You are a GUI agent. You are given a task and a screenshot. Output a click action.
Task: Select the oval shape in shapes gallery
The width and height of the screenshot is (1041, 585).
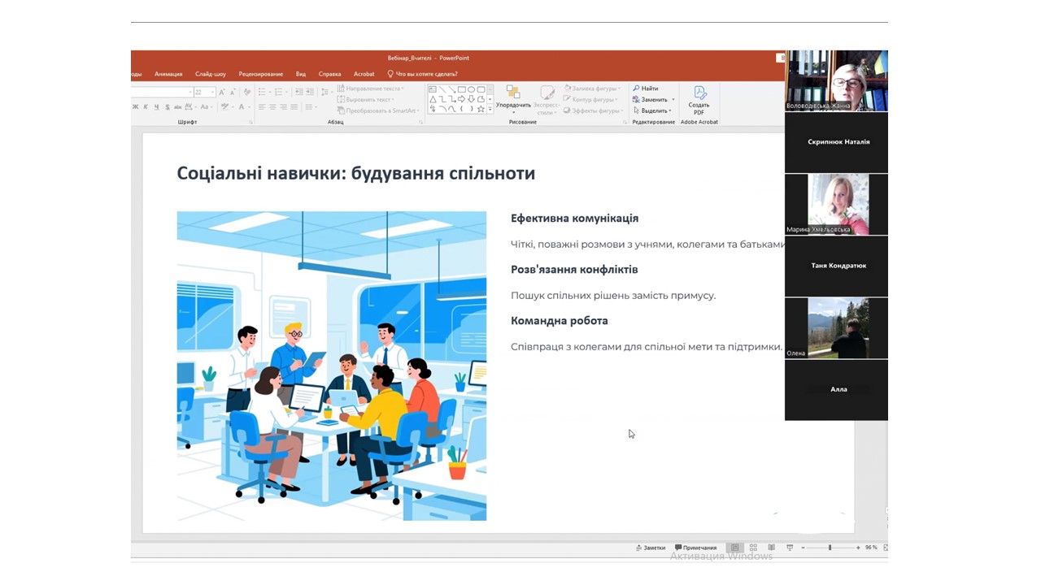point(471,89)
